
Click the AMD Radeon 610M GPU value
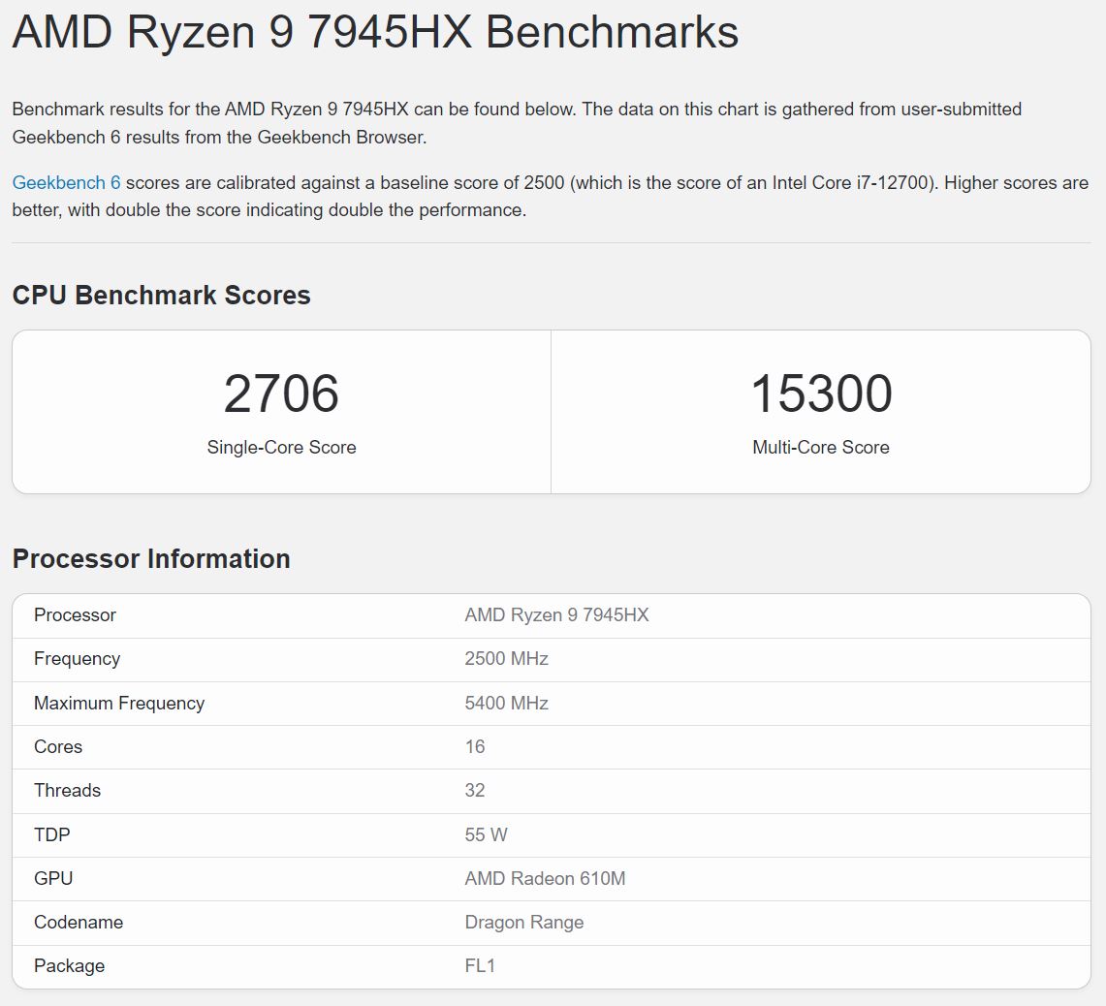pyautogui.click(x=545, y=879)
